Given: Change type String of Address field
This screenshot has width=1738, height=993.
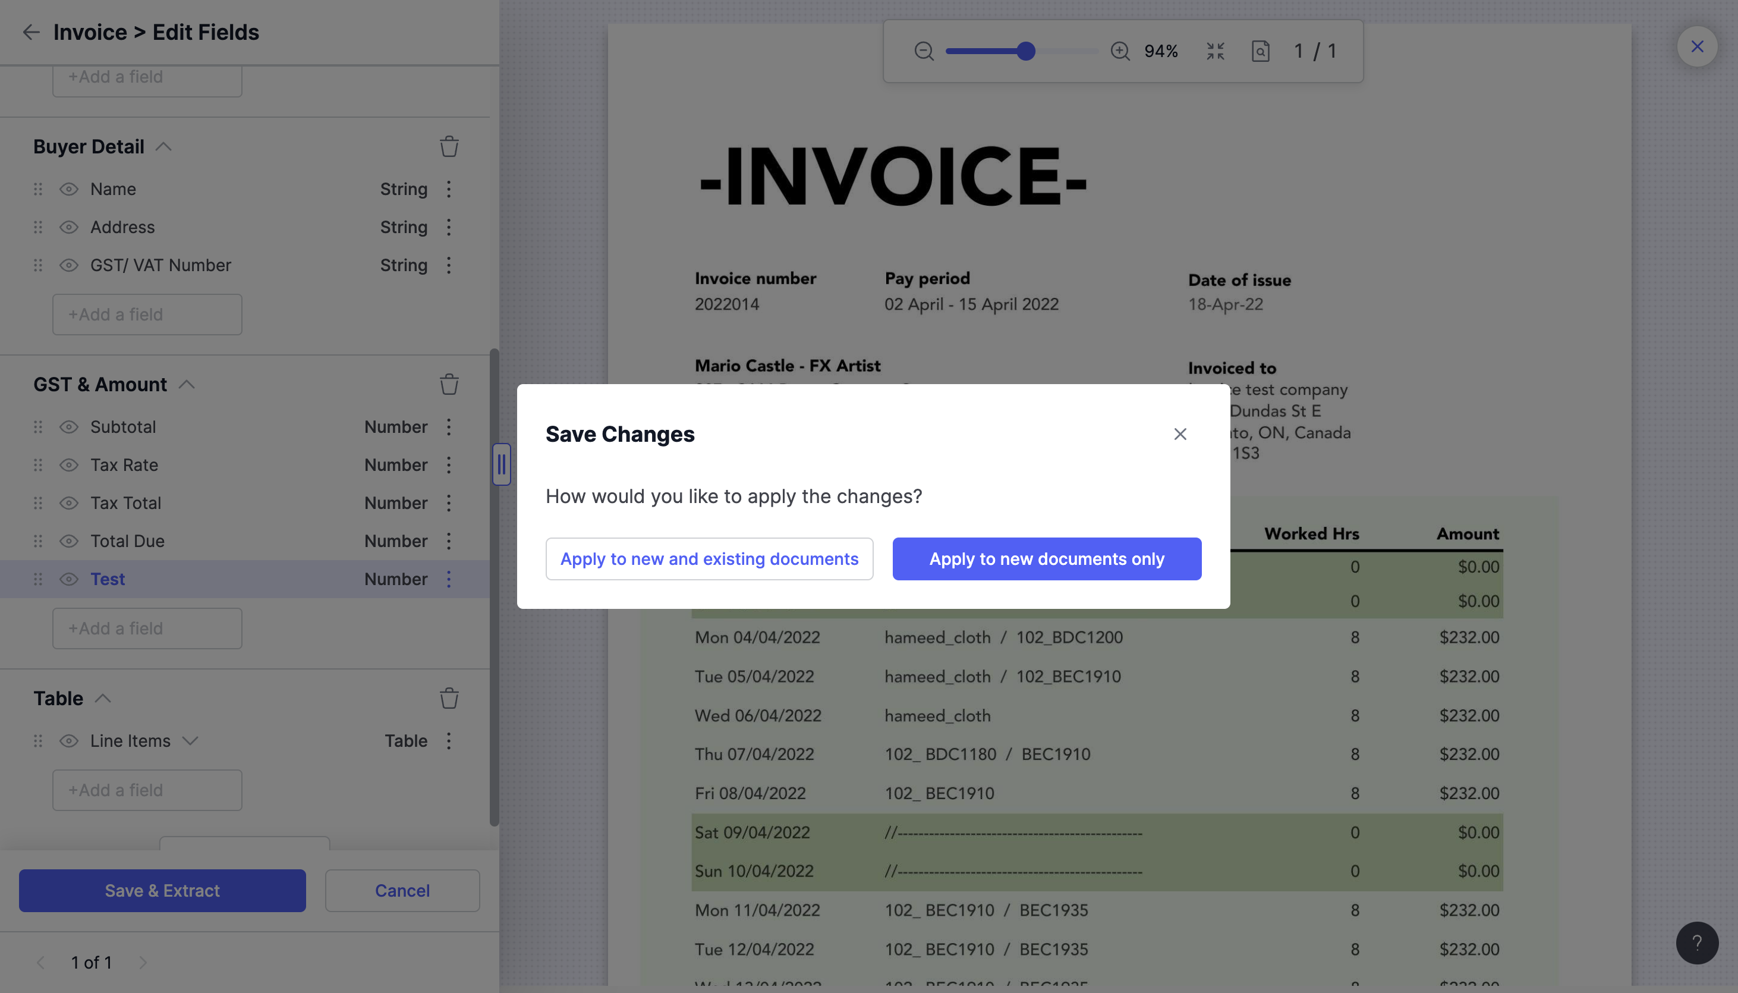Looking at the screenshot, I should [404, 227].
